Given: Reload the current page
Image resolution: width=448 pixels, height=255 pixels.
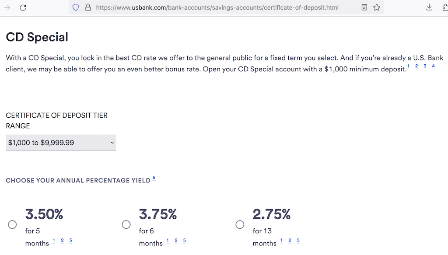Looking at the screenshot, I should point(22,7).
